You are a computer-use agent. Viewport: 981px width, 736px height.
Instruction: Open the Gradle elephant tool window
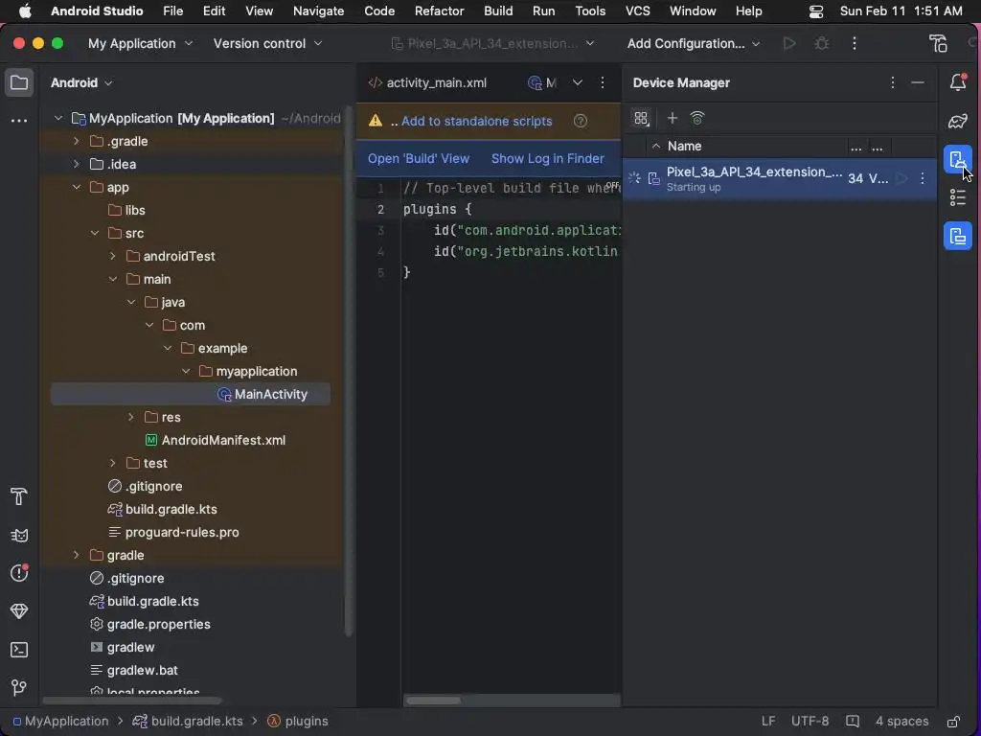958,121
